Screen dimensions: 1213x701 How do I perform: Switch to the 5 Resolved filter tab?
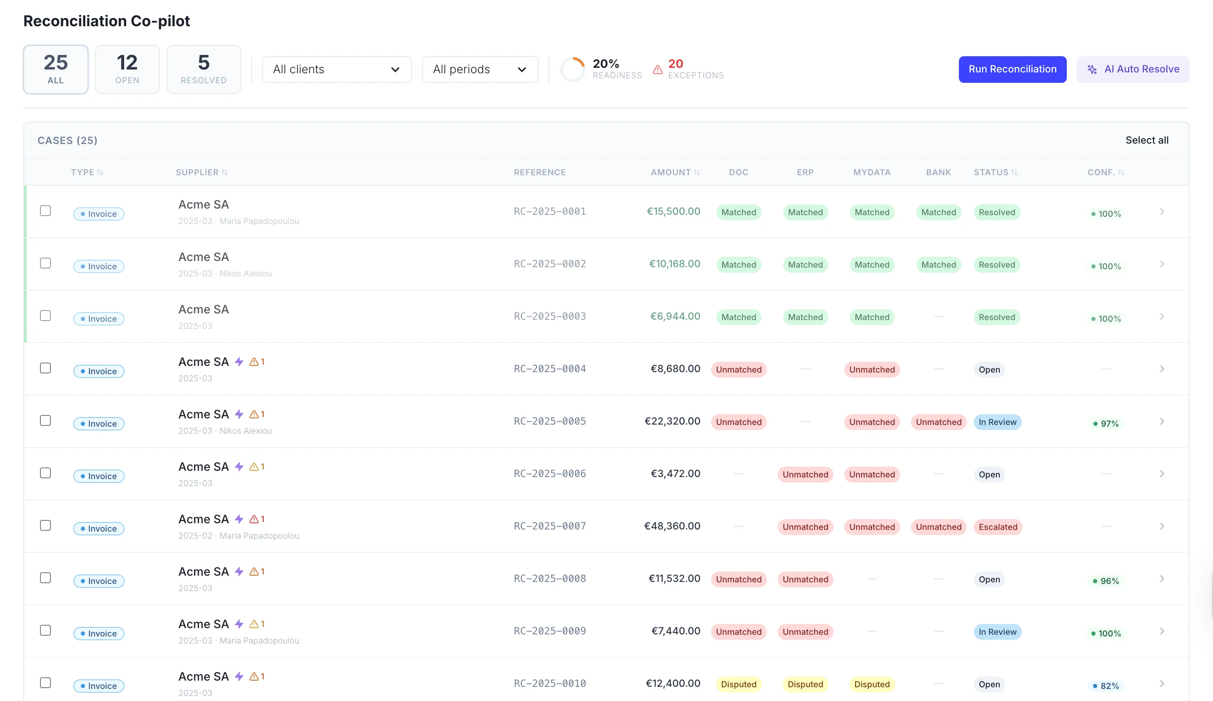point(204,69)
